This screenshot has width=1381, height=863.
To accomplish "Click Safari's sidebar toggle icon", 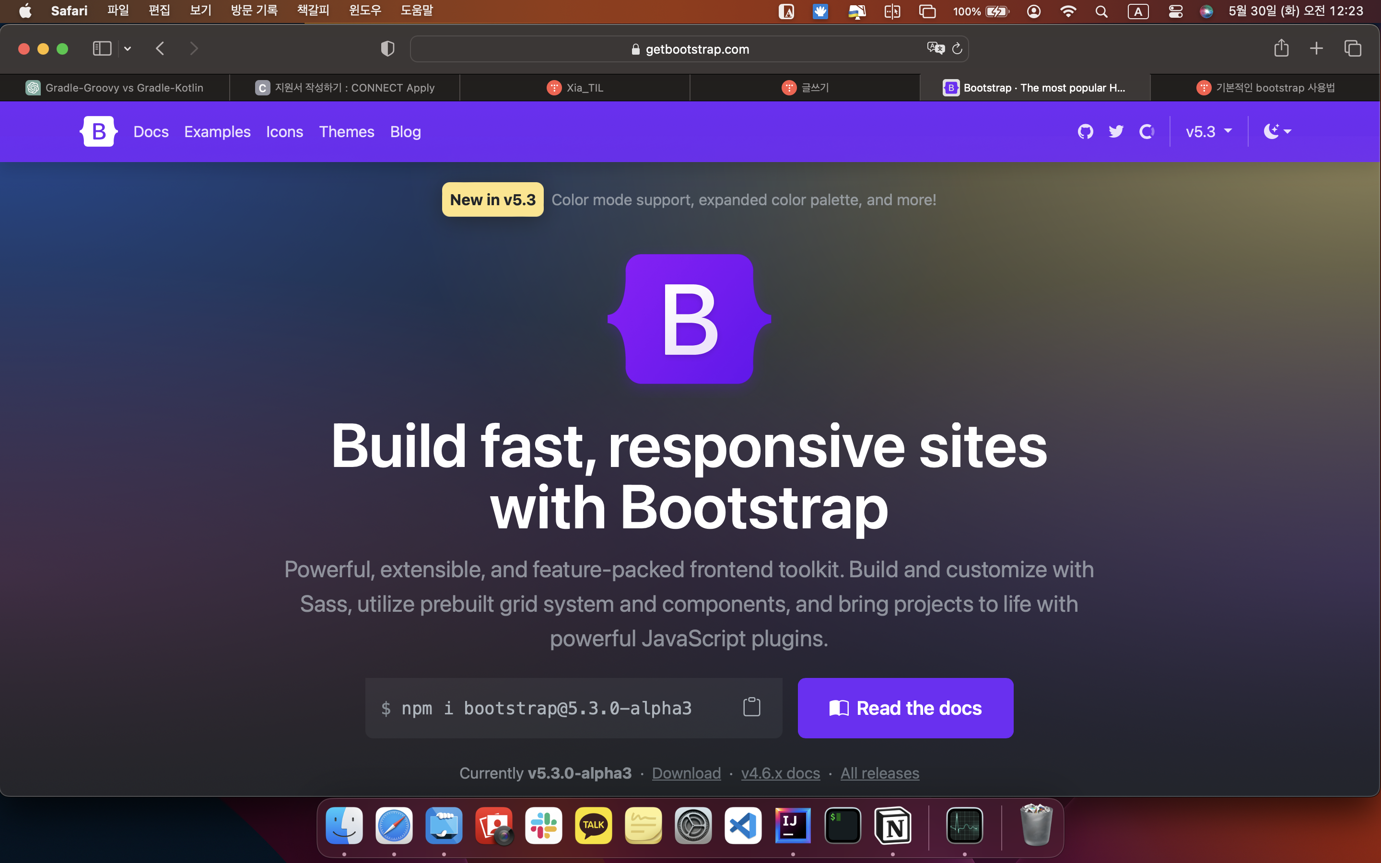I will pyautogui.click(x=102, y=48).
